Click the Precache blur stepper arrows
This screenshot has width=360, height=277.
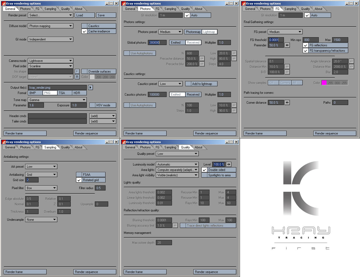202,64
